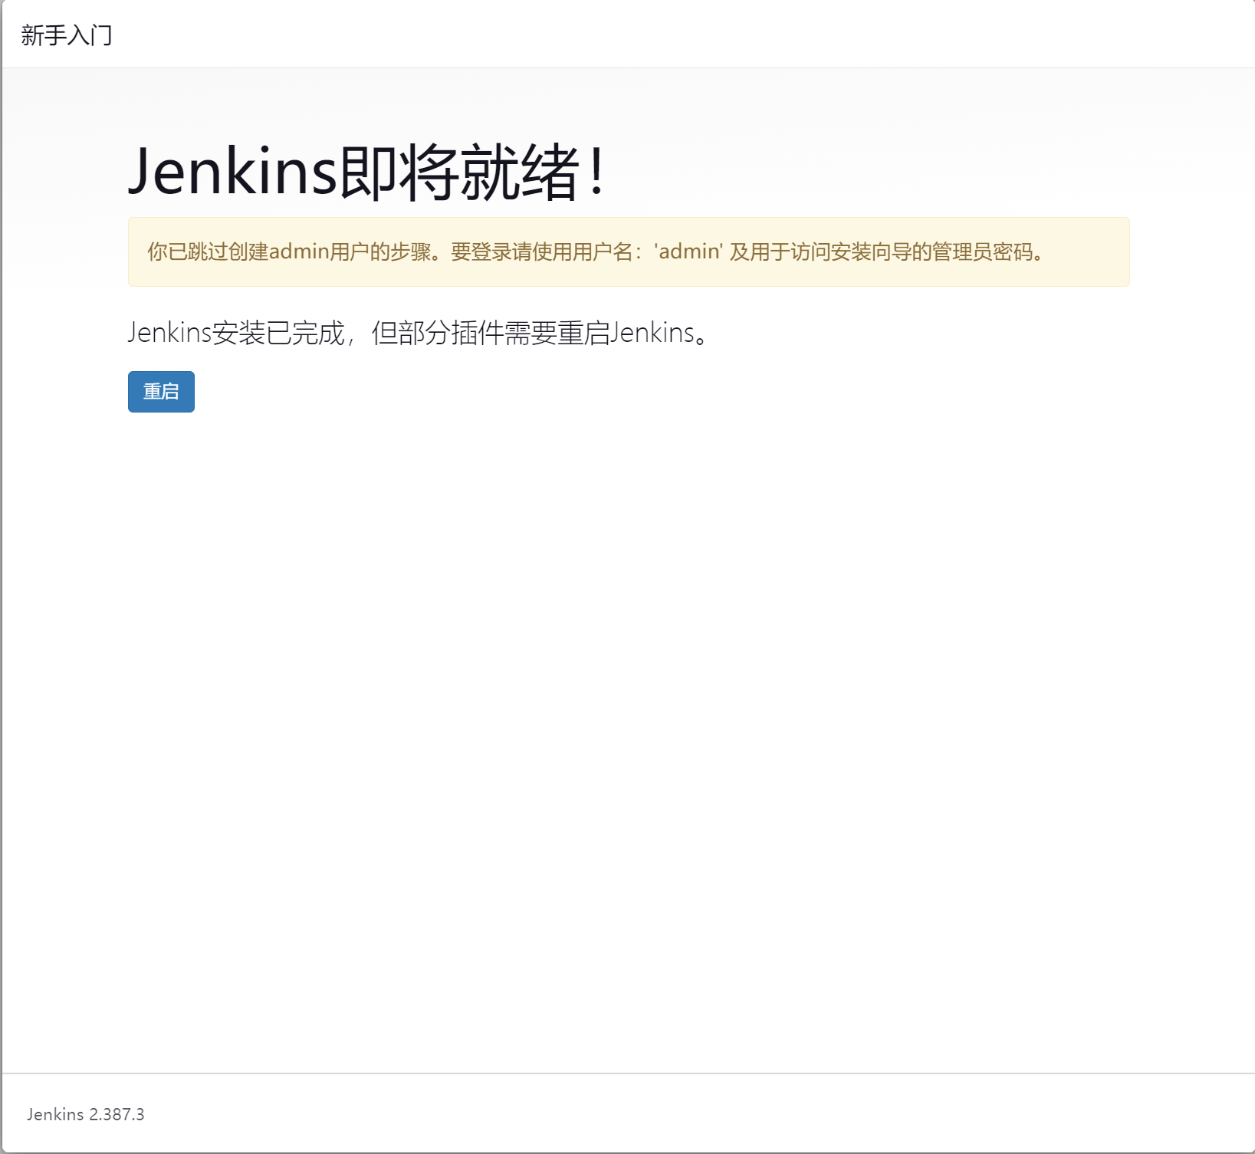Click the setup wizard top navigation bar

pos(627,34)
